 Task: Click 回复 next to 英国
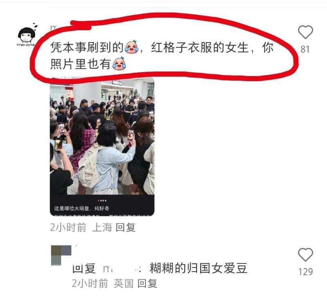[147, 283]
